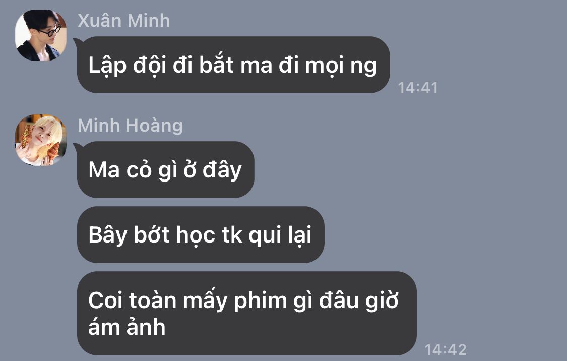Image resolution: width=567 pixels, height=361 pixels.
Task: Click the sender name Xuân Minh
Action: pos(123,20)
